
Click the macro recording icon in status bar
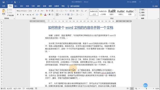coord(36,88)
